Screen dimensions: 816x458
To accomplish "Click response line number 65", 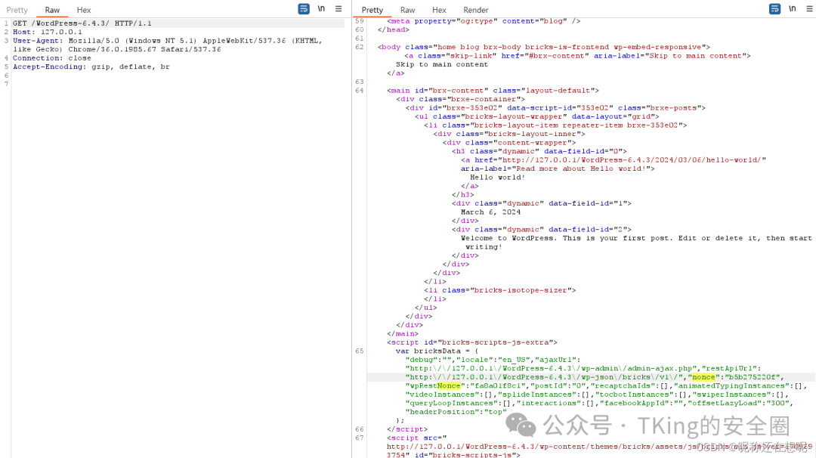I will (359, 351).
